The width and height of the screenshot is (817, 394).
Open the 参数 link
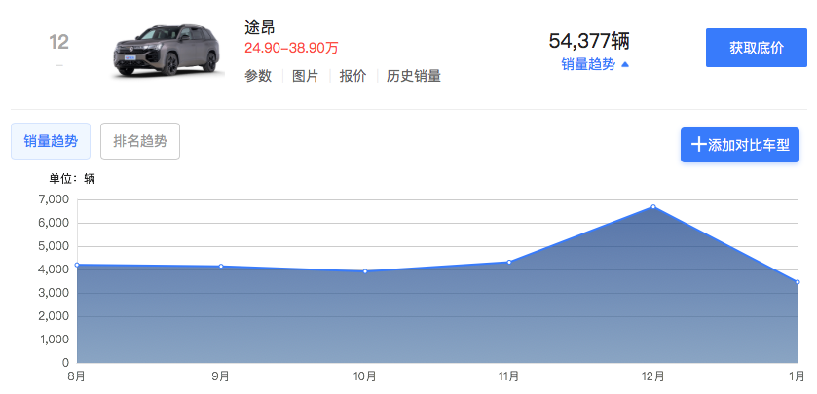click(258, 76)
